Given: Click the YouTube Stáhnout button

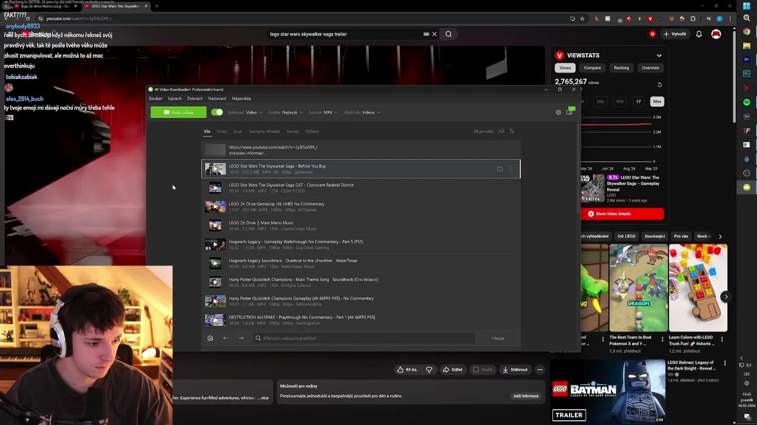Looking at the screenshot, I should [515, 370].
